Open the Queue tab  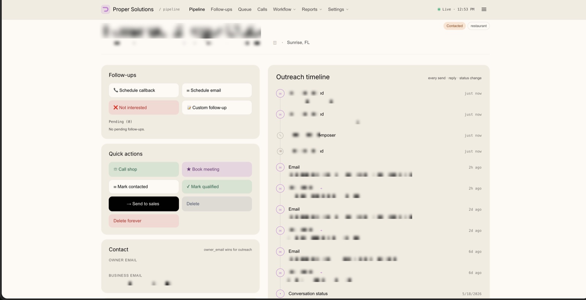pos(245,10)
